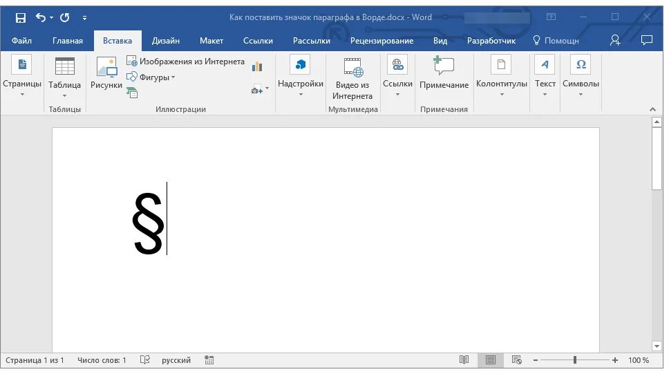Viewport: 669px width, 374px height.
Task: Open the account share person icon
Action: click(615, 40)
